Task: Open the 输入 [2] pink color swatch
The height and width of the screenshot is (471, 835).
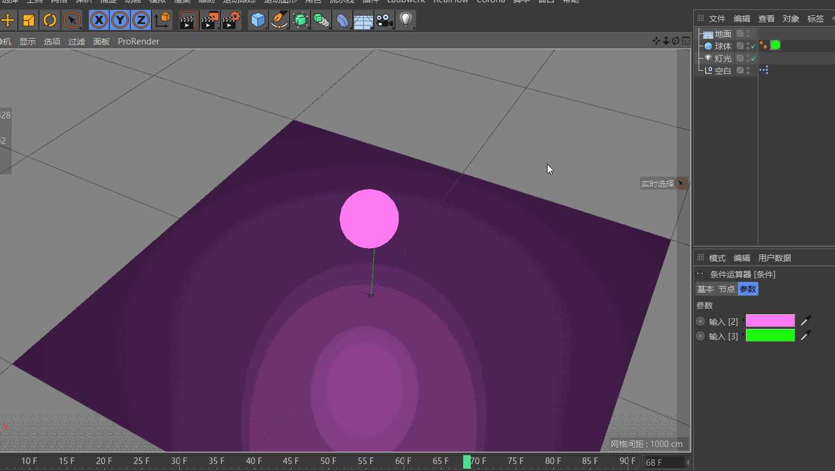Action: [x=771, y=321]
